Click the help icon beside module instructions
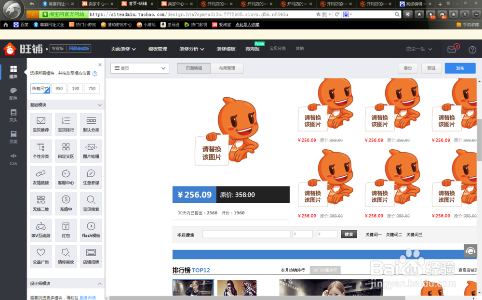 coord(95,74)
